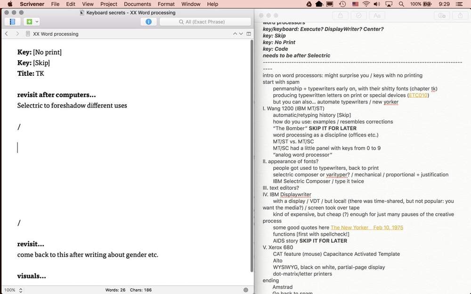
Task: Open the 100% zoom selector in footer
Action: click(13, 290)
